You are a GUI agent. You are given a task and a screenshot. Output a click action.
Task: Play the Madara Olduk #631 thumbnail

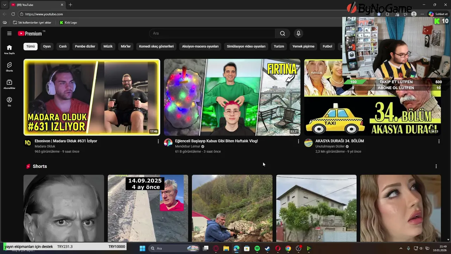(92, 97)
